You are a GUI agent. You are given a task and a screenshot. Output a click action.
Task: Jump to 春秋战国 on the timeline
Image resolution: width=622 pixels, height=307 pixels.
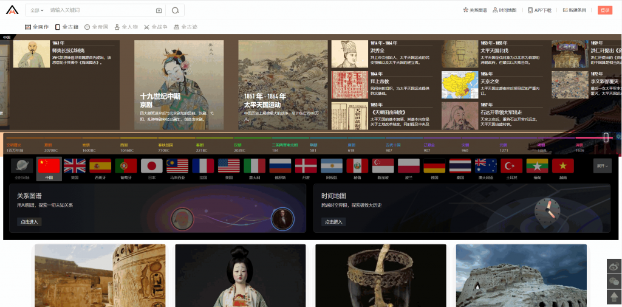[x=165, y=147]
